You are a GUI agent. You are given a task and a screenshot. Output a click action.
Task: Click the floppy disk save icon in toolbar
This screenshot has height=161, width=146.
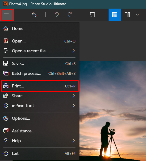pos(92,15)
